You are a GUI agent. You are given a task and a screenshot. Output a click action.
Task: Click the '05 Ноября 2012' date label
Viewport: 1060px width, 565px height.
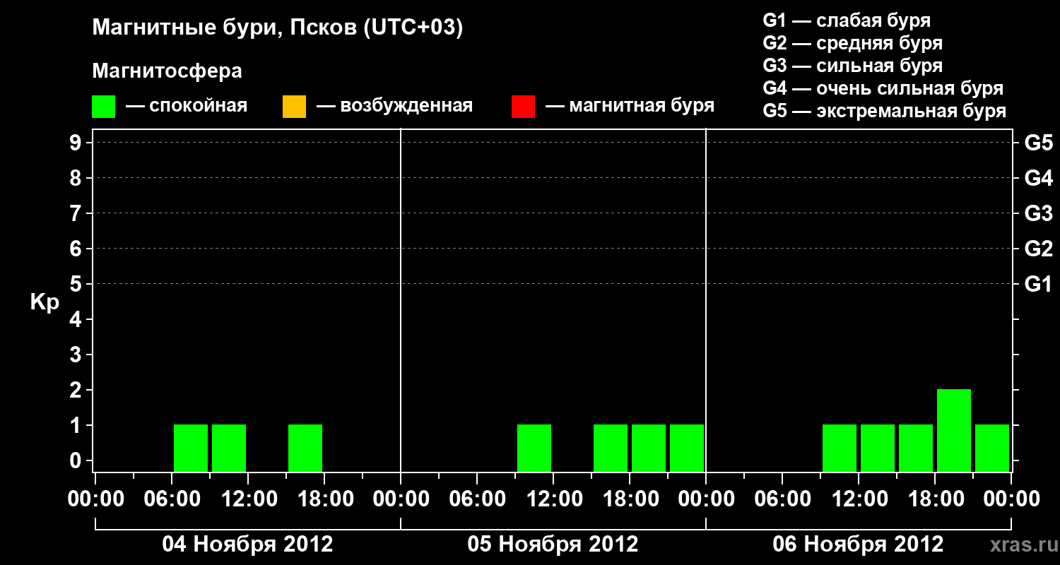pos(553,545)
